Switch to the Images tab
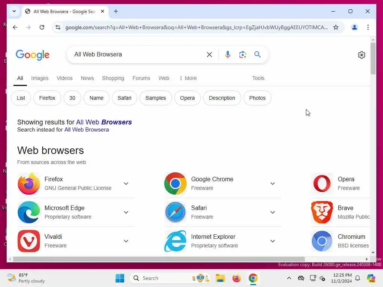This screenshot has height=287, width=383. point(40,78)
